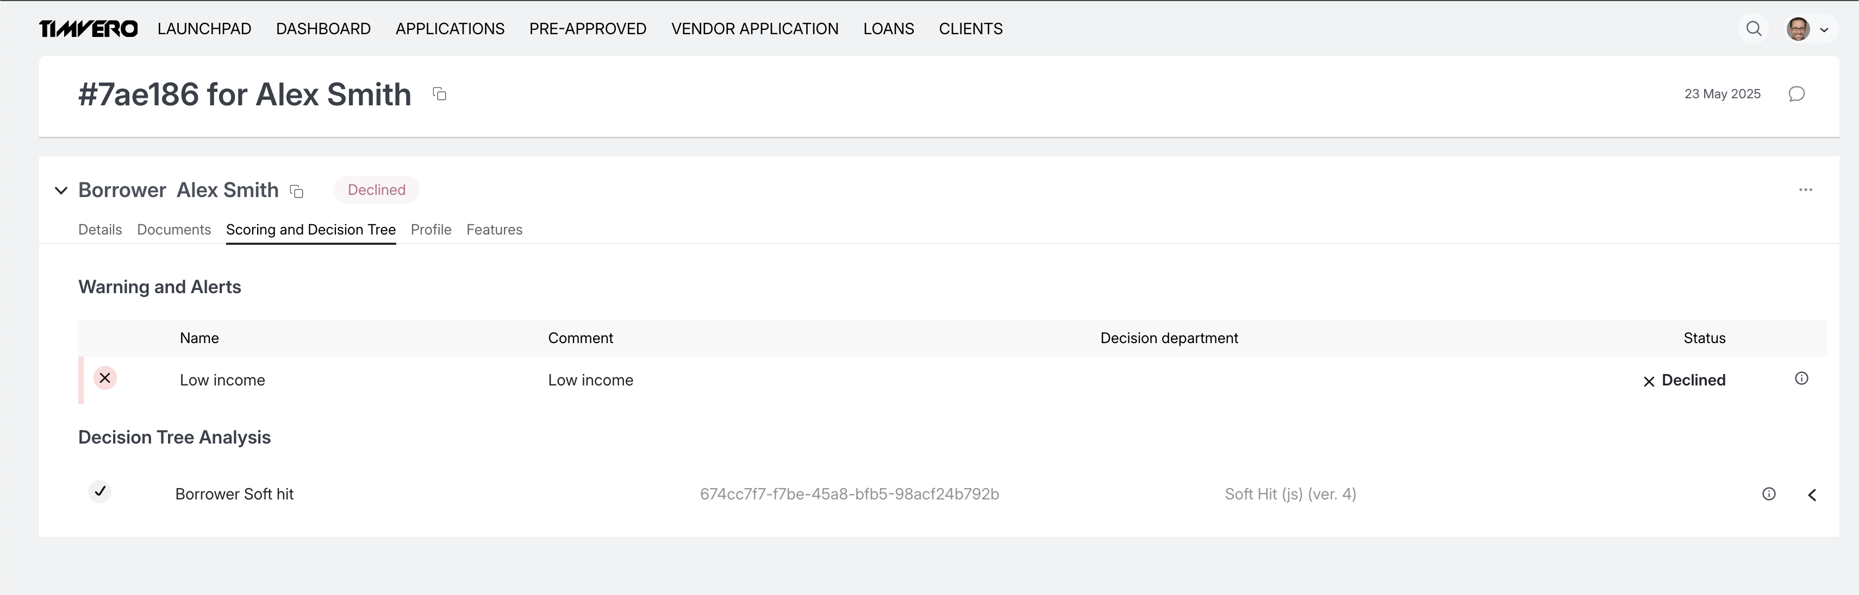Click the Declined status badge
The height and width of the screenshot is (595, 1859).
[x=376, y=190]
